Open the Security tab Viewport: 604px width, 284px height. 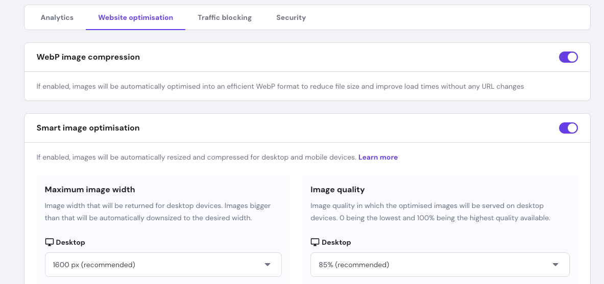[x=291, y=17]
